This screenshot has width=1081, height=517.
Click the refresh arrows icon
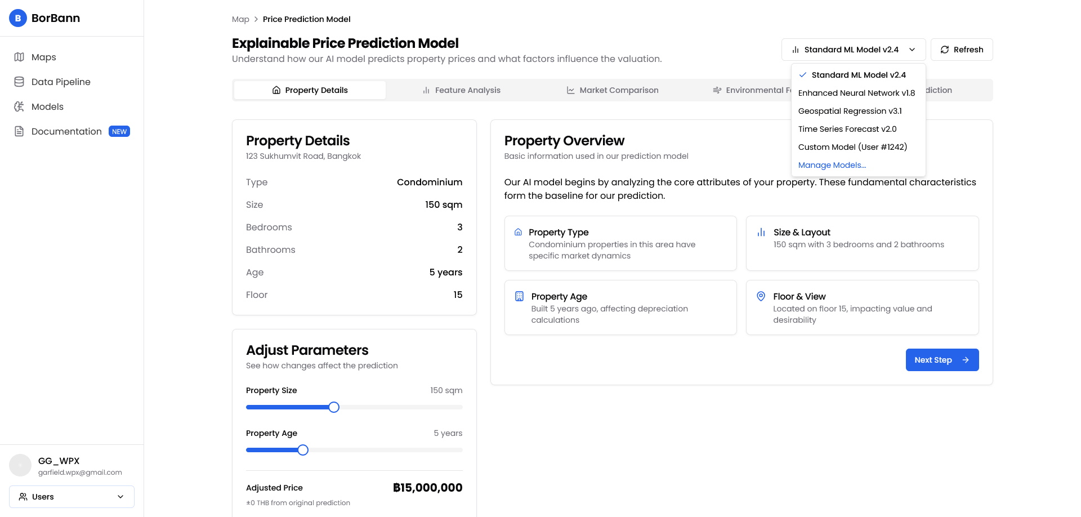945,50
